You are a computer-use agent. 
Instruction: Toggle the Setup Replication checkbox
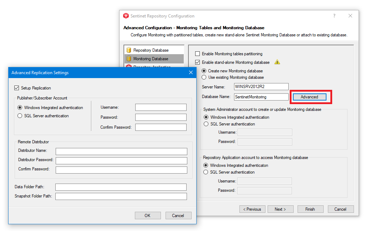[x=16, y=88]
